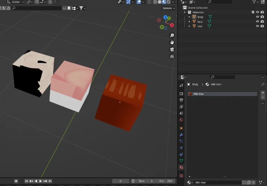Open the View Layer properties tab
267x186 pixels.
(x=181, y=107)
